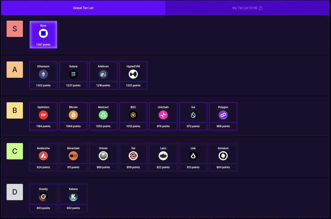
Task: Click the Sui droplet logo
Action: tap(193, 115)
